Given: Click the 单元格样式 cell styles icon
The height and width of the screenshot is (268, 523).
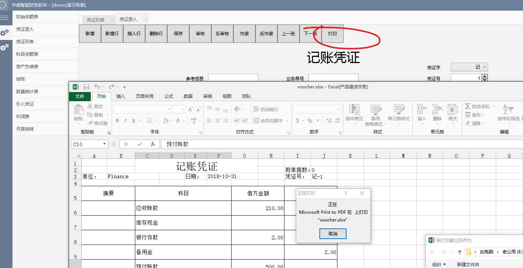Looking at the screenshot, I should pos(399,109).
